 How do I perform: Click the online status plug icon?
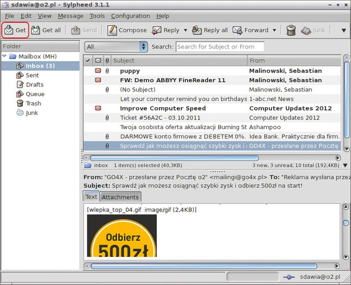(x=289, y=277)
